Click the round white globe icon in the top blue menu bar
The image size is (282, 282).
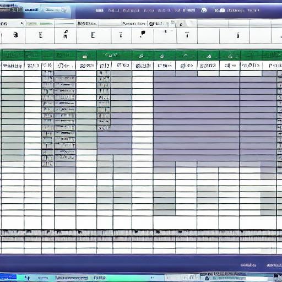coord(204,10)
